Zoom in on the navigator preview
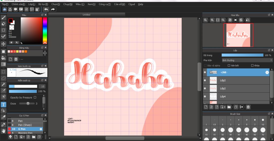The height and width of the screenshot is (141, 274). (x=212, y=20)
